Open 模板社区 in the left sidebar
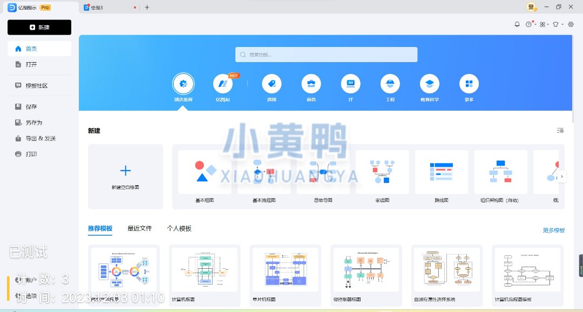The height and width of the screenshot is (312, 583). (37, 86)
